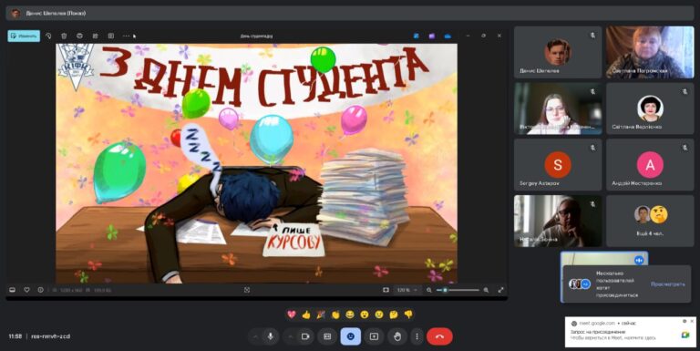This screenshot has height=351, width=700.
Task: Open the 'Ещё 4 чел.' overflow tile
Action: pos(650,221)
